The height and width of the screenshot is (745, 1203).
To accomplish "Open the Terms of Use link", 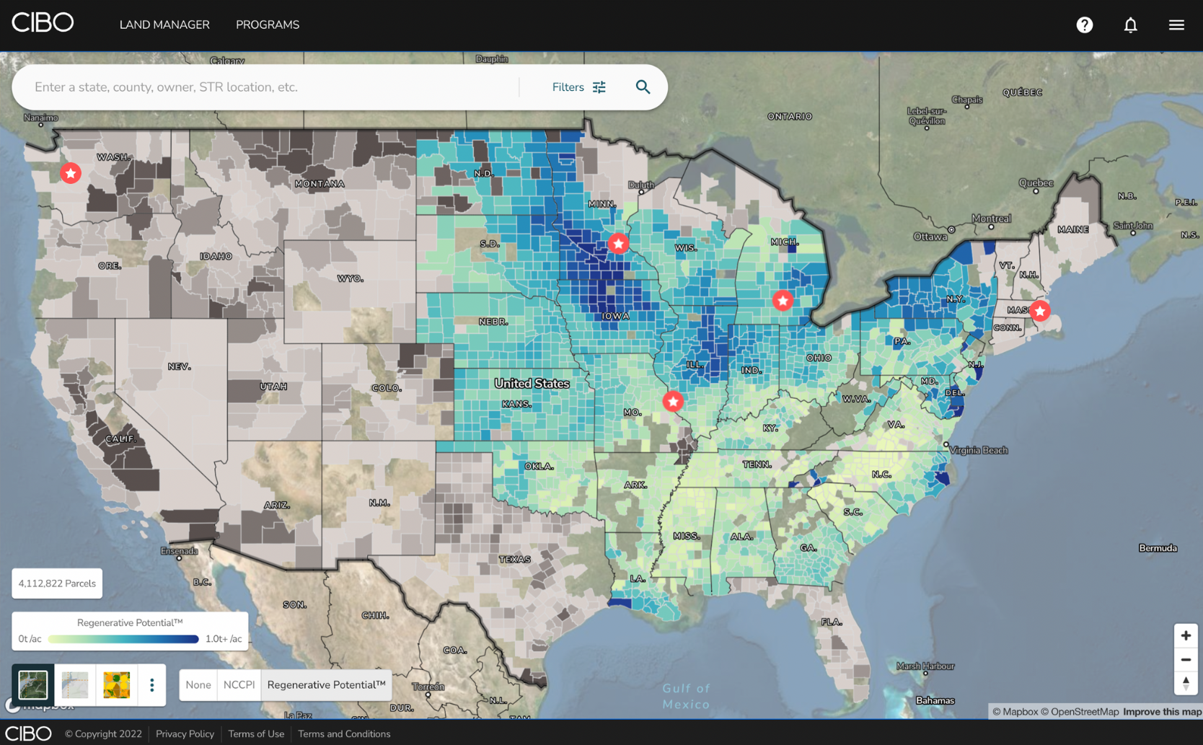I will [x=256, y=733].
